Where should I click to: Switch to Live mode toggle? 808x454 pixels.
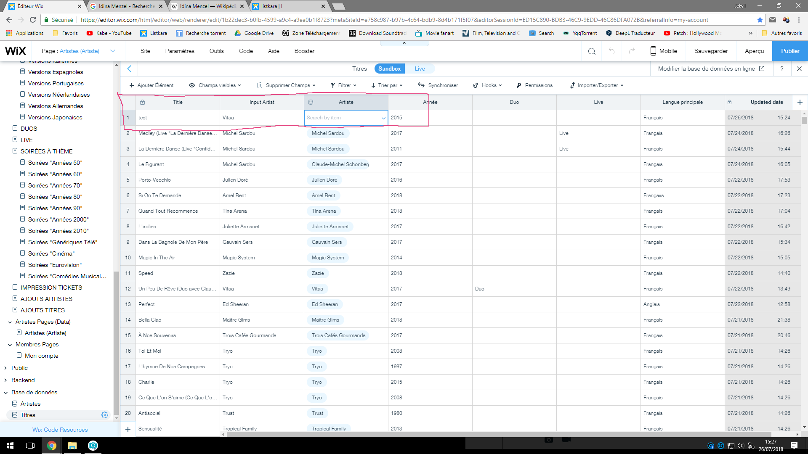point(420,69)
